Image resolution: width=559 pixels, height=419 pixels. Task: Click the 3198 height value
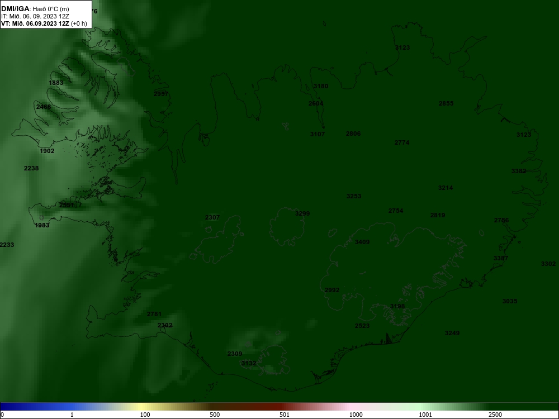[x=397, y=306]
